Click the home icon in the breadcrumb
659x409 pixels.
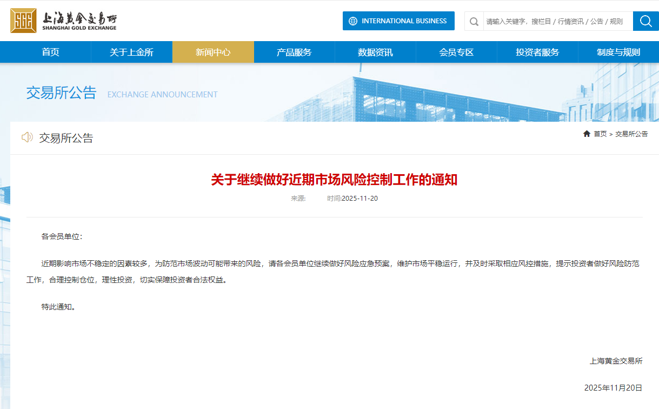(587, 134)
